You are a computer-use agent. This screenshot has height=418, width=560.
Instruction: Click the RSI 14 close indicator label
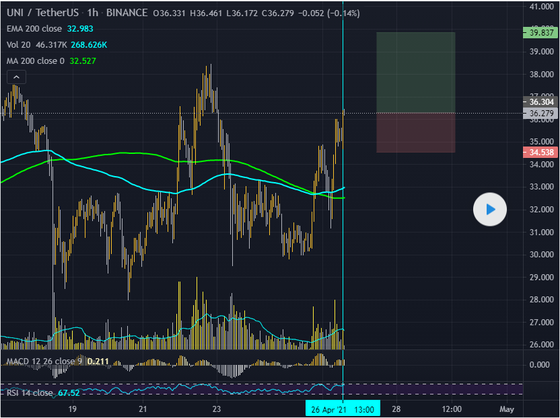click(30, 393)
